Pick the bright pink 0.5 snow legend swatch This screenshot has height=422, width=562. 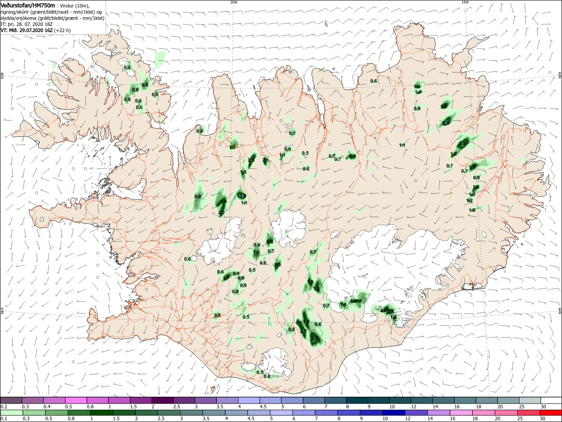point(76,400)
